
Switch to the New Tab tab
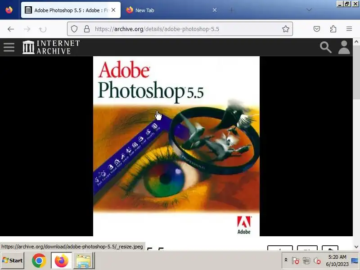click(171, 10)
